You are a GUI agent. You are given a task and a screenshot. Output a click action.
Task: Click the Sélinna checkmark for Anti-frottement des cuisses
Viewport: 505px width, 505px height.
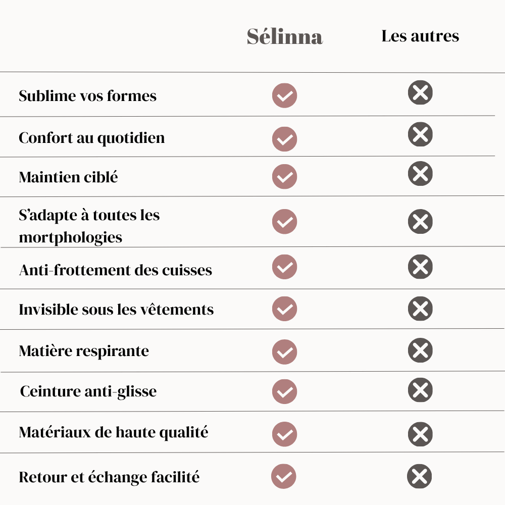point(284,267)
